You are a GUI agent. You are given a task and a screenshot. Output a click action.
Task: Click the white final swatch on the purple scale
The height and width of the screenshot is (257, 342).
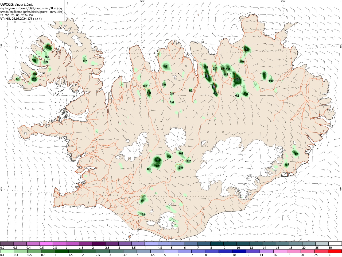coord(335,244)
